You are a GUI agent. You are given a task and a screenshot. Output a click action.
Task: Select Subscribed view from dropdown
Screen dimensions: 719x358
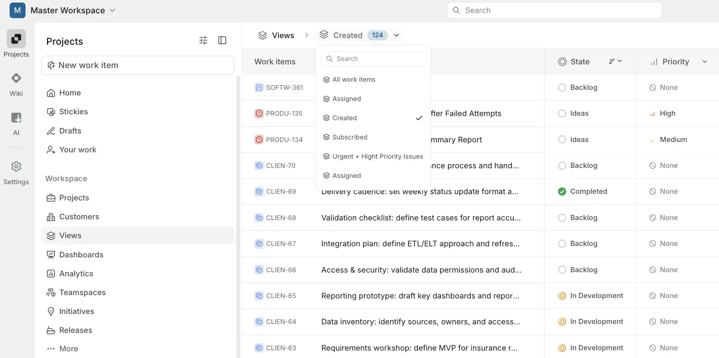tap(373, 137)
